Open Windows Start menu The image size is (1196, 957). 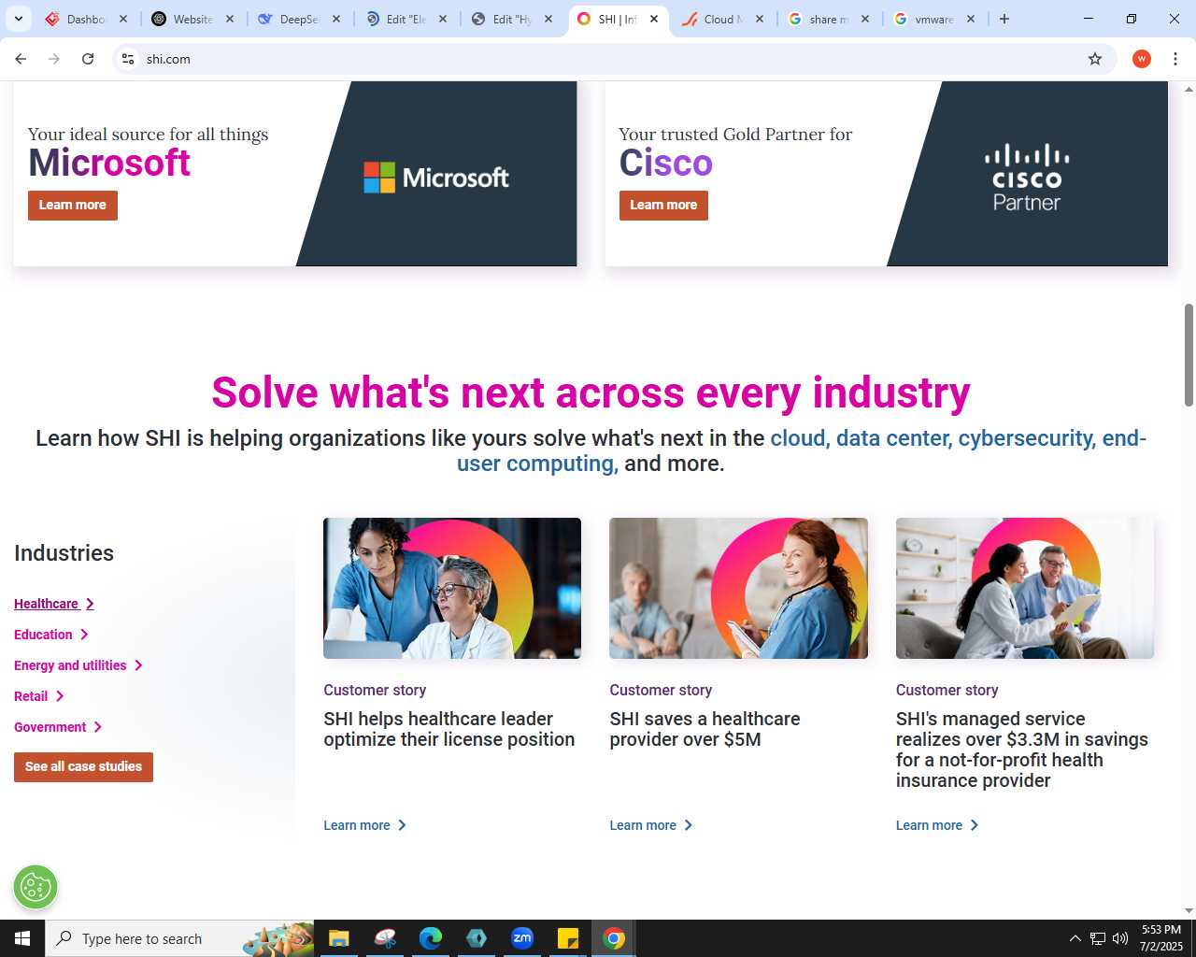pyautogui.click(x=22, y=938)
